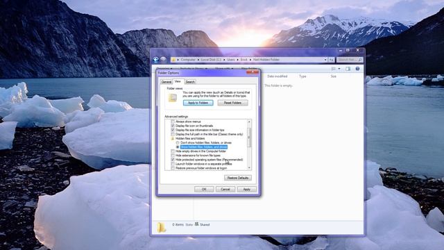Toggle Hide extensions for known file types
Viewport: 444px width, 250px height.
(173, 156)
